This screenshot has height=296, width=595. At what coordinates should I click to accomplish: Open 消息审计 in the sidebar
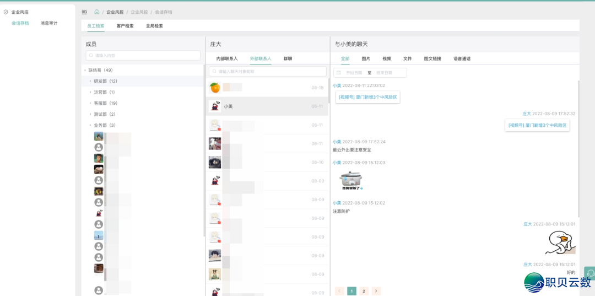[x=49, y=23]
